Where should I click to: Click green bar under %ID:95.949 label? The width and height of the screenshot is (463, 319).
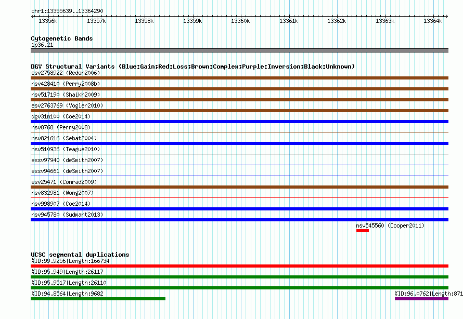(x=239, y=277)
